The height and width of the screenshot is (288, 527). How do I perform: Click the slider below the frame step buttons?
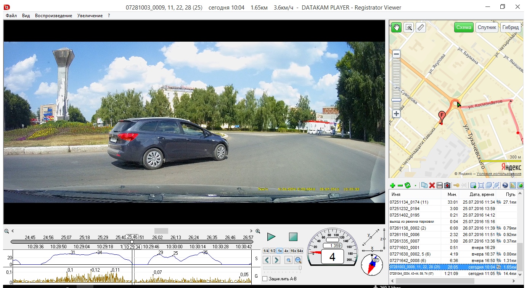pyautogui.click(x=282, y=268)
